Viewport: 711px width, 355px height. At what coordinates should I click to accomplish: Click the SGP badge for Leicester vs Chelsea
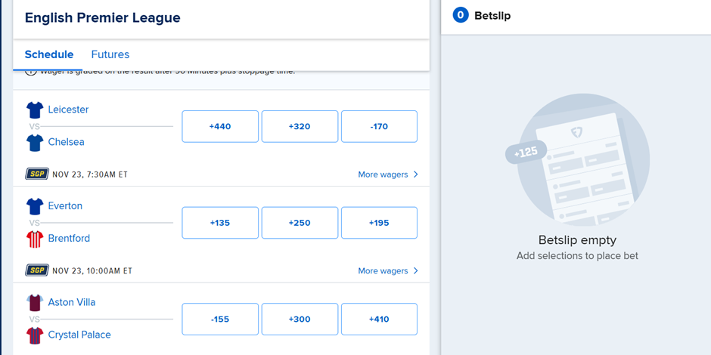[37, 174]
